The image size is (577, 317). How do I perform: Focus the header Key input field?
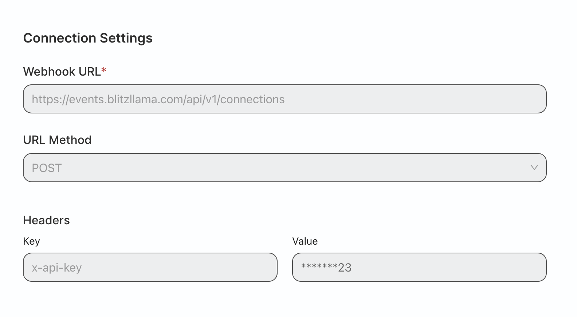pyautogui.click(x=150, y=267)
